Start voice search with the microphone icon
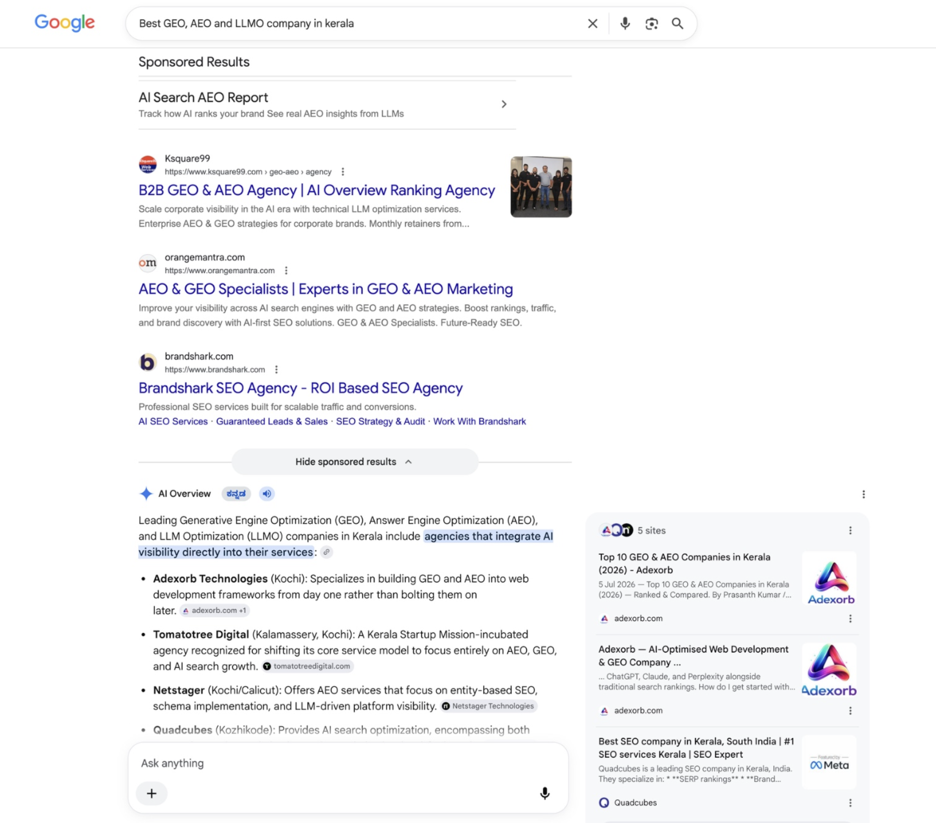The image size is (936, 823). (x=625, y=24)
